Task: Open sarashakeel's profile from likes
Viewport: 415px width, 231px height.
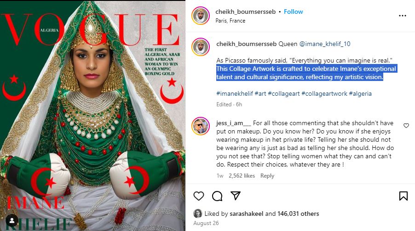Action: (247, 214)
